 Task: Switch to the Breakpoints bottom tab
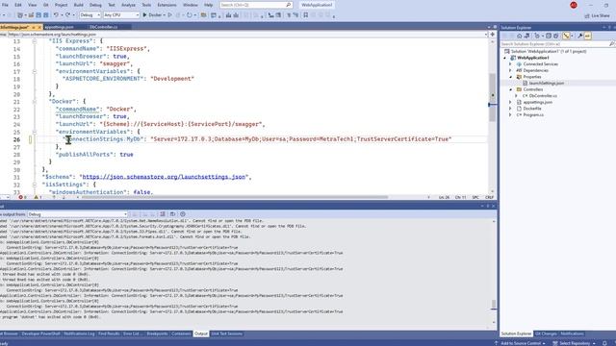157,334
